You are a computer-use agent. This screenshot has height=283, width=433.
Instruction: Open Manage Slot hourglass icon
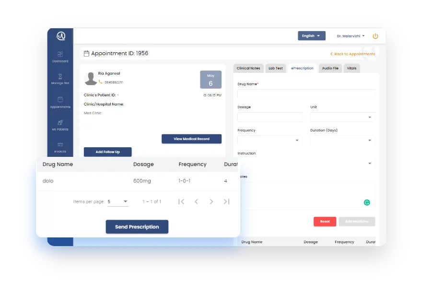pyautogui.click(x=60, y=76)
